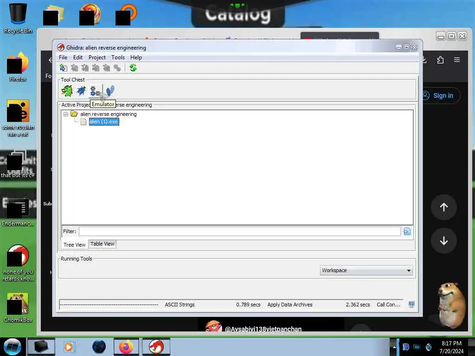Select ChomikBox desktop icon

click(x=18, y=308)
